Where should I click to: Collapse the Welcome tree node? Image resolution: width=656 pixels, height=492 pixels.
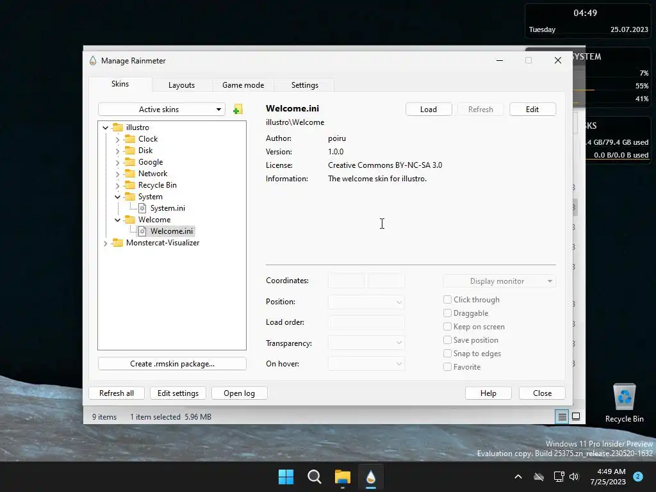(118, 220)
